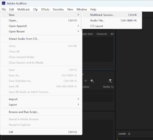This screenshot has width=153, height=140.
Task: Click the Levels panel title
Action: 122,134
